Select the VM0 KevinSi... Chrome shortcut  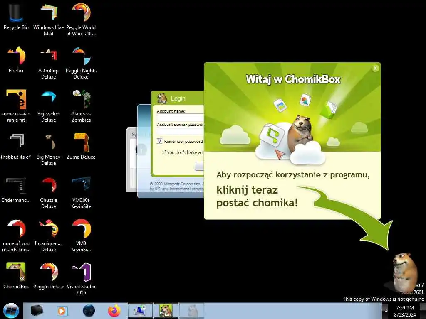click(81, 236)
